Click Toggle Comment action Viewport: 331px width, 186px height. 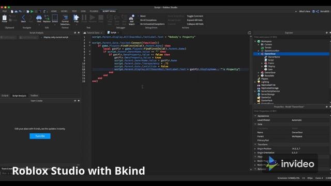(x=195, y=16)
